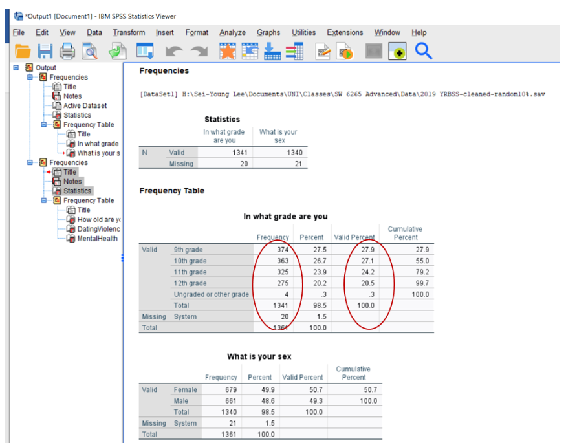The height and width of the screenshot is (443, 577).
Task: Click the Recall recent dialogs icon
Action: tap(145, 51)
